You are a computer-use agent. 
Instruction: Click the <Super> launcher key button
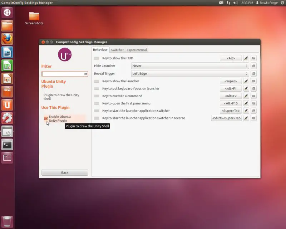point(231,81)
